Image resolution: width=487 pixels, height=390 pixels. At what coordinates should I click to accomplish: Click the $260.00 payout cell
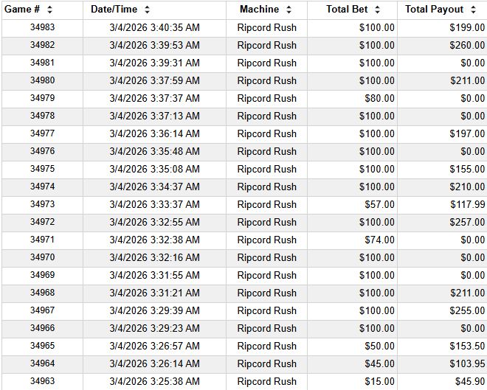tap(467, 45)
